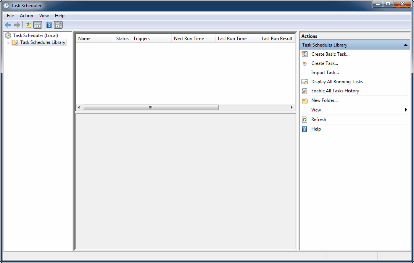Toggle the Show/Hide Console Tree button
Image resolution: width=414 pixels, height=263 pixels.
(37, 25)
